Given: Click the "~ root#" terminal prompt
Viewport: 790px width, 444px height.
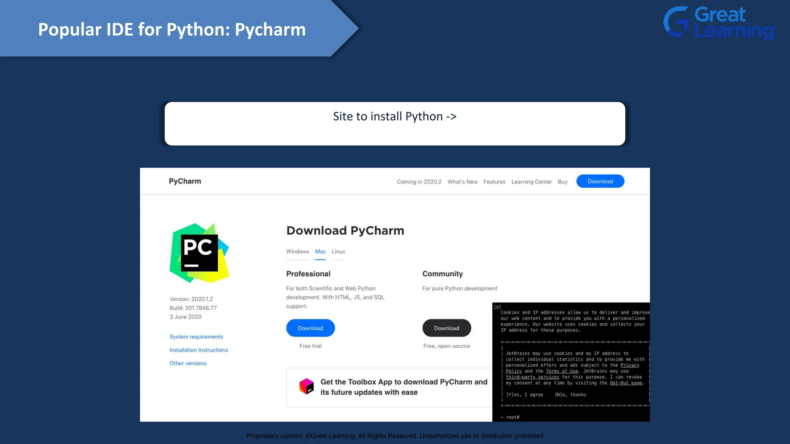Looking at the screenshot, I should coord(510,417).
